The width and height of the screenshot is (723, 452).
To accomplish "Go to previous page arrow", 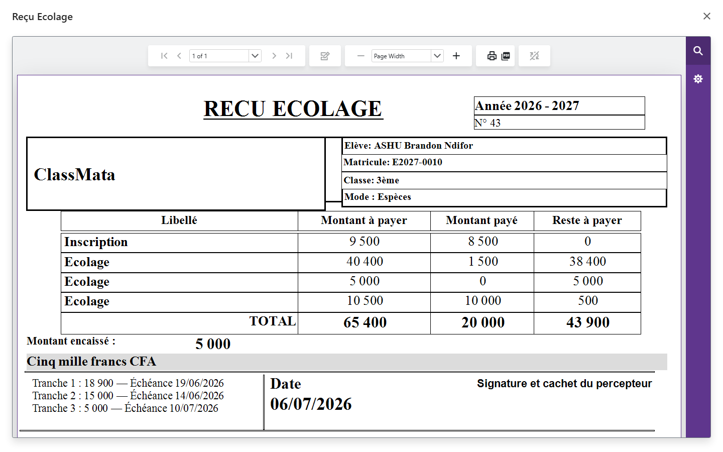I will (179, 56).
